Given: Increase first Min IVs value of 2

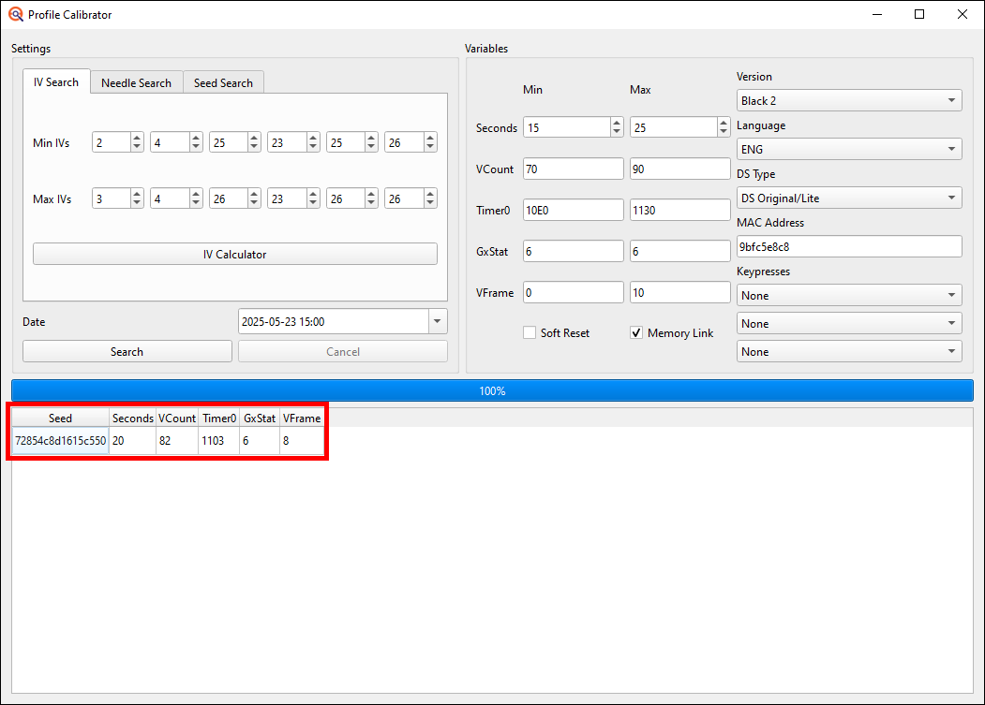Looking at the screenshot, I should click(137, 138).
